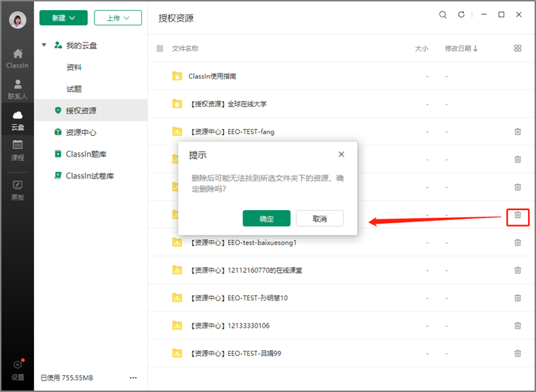Open 【资源中心】EEO-test-baixuesong1 folder name
The image size is (536, 392).
[242, 243]
